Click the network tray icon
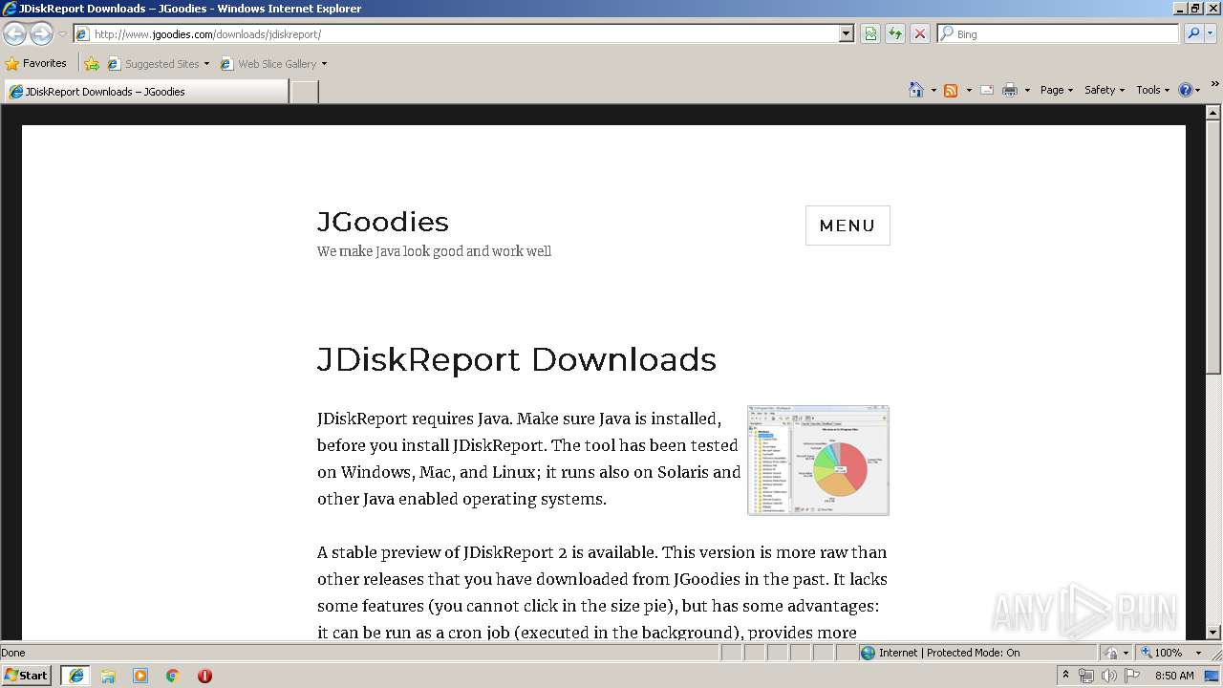 [1086, 676]
